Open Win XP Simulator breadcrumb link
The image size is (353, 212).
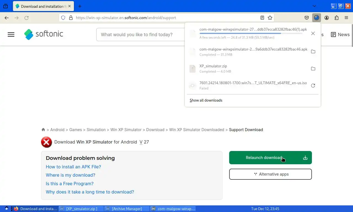coord(126,130)
